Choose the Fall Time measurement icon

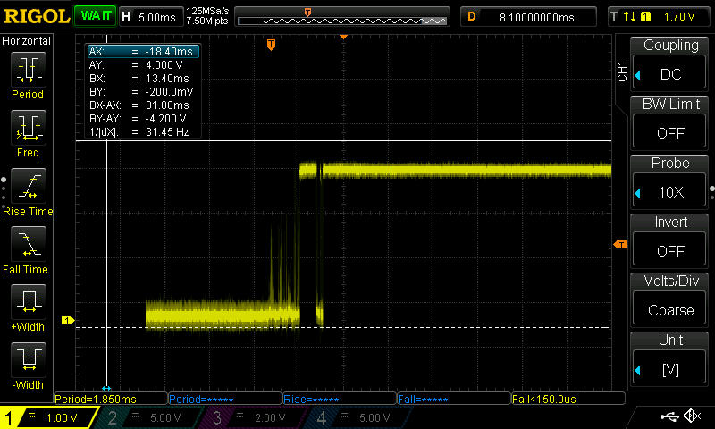click(28, 244)
